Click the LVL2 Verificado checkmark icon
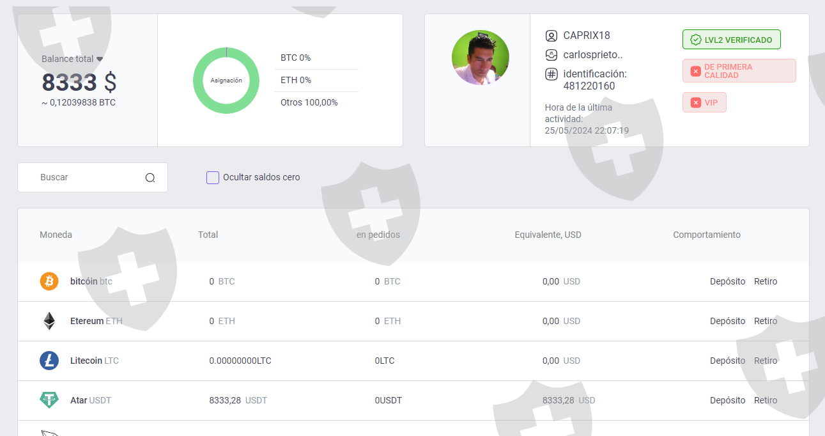The image size is (825, 436). tap(696, 40)
